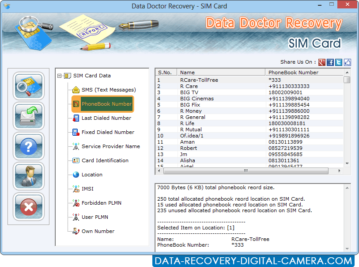Click the contact list horizontal scrollbar left arrow
Viewport: 359px width, 267px height.
[159, 171]
